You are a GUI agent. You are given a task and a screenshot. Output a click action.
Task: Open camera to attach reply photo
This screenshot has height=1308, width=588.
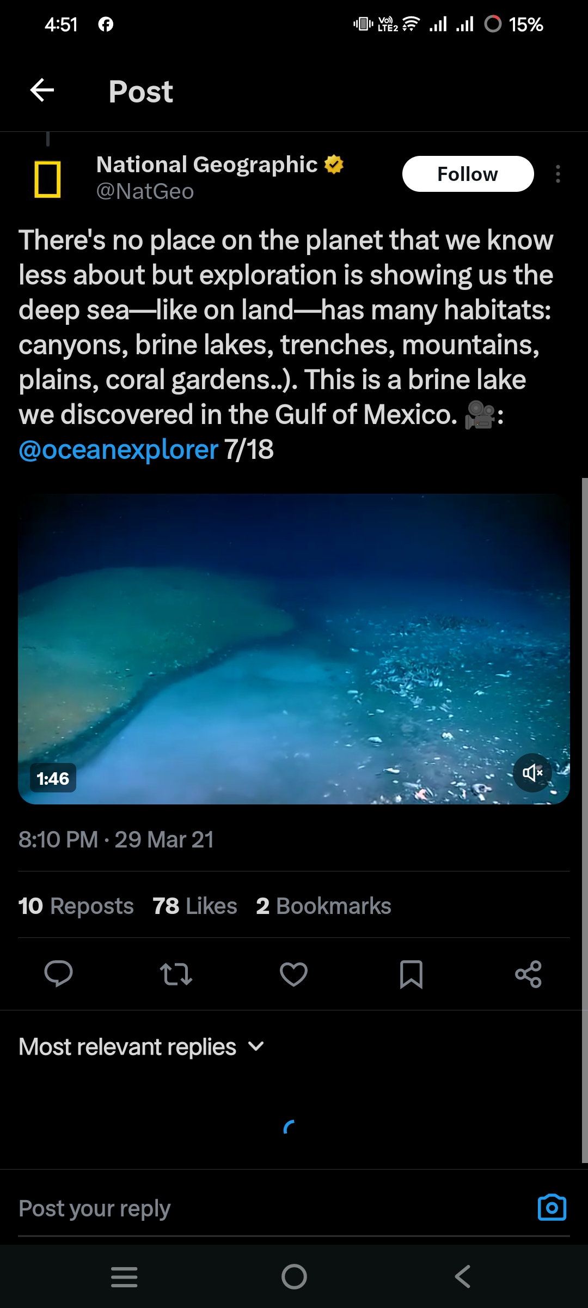(552, 1208)
